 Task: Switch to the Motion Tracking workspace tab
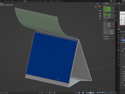39,1
